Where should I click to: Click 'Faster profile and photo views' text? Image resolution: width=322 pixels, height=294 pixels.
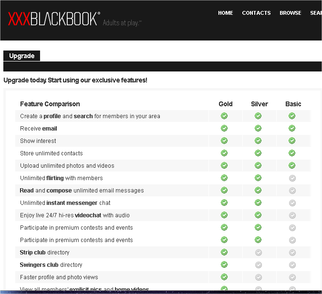click(x=59, y=277)
